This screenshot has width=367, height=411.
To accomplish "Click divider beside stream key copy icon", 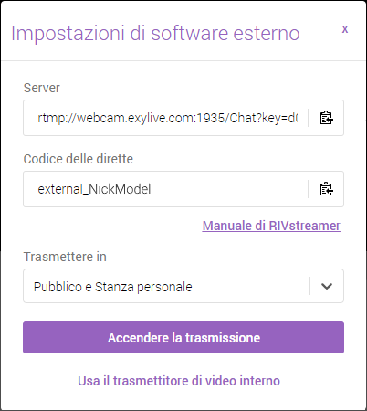I will [x=308, y=189].
